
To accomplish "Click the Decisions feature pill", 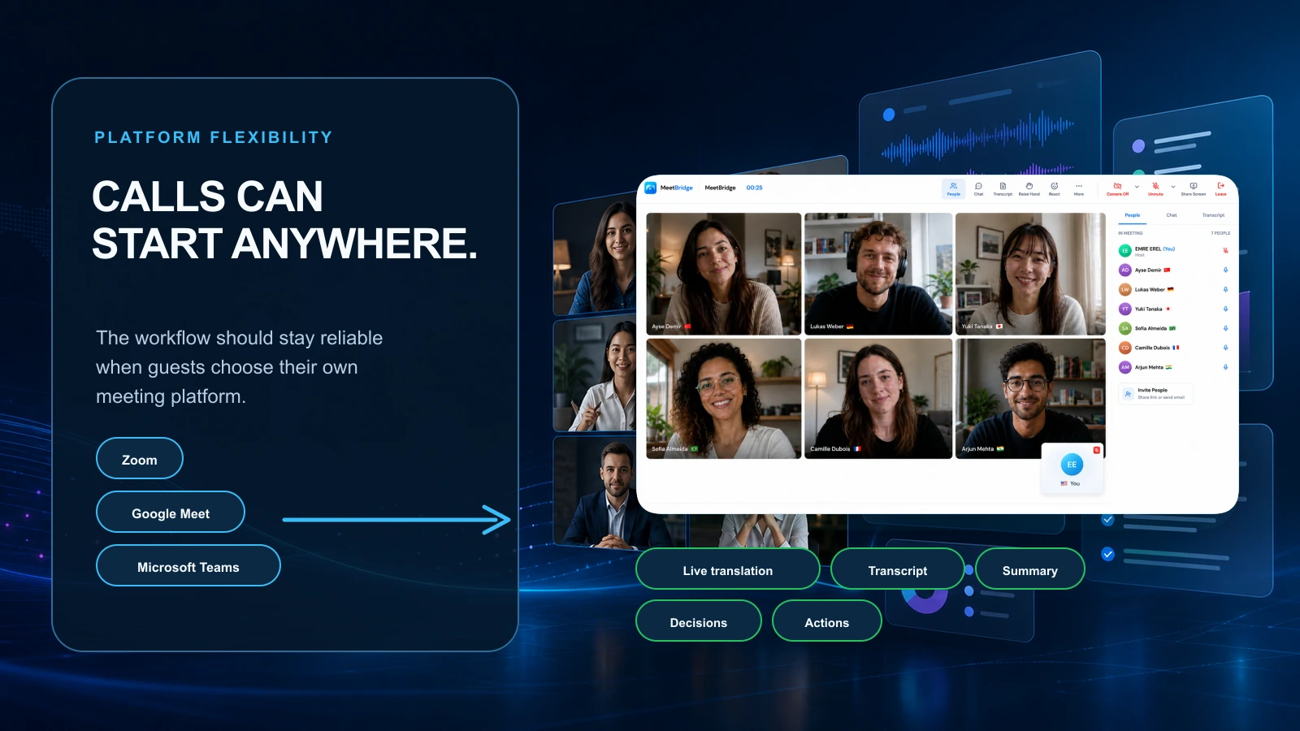I will pos(699,621).
